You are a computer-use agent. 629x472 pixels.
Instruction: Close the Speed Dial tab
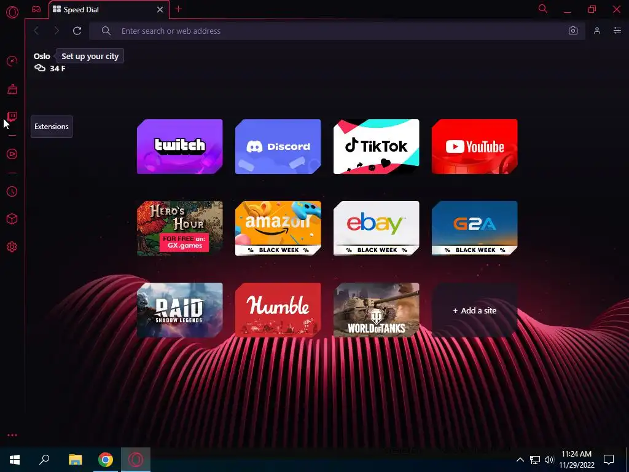point(160,10)
